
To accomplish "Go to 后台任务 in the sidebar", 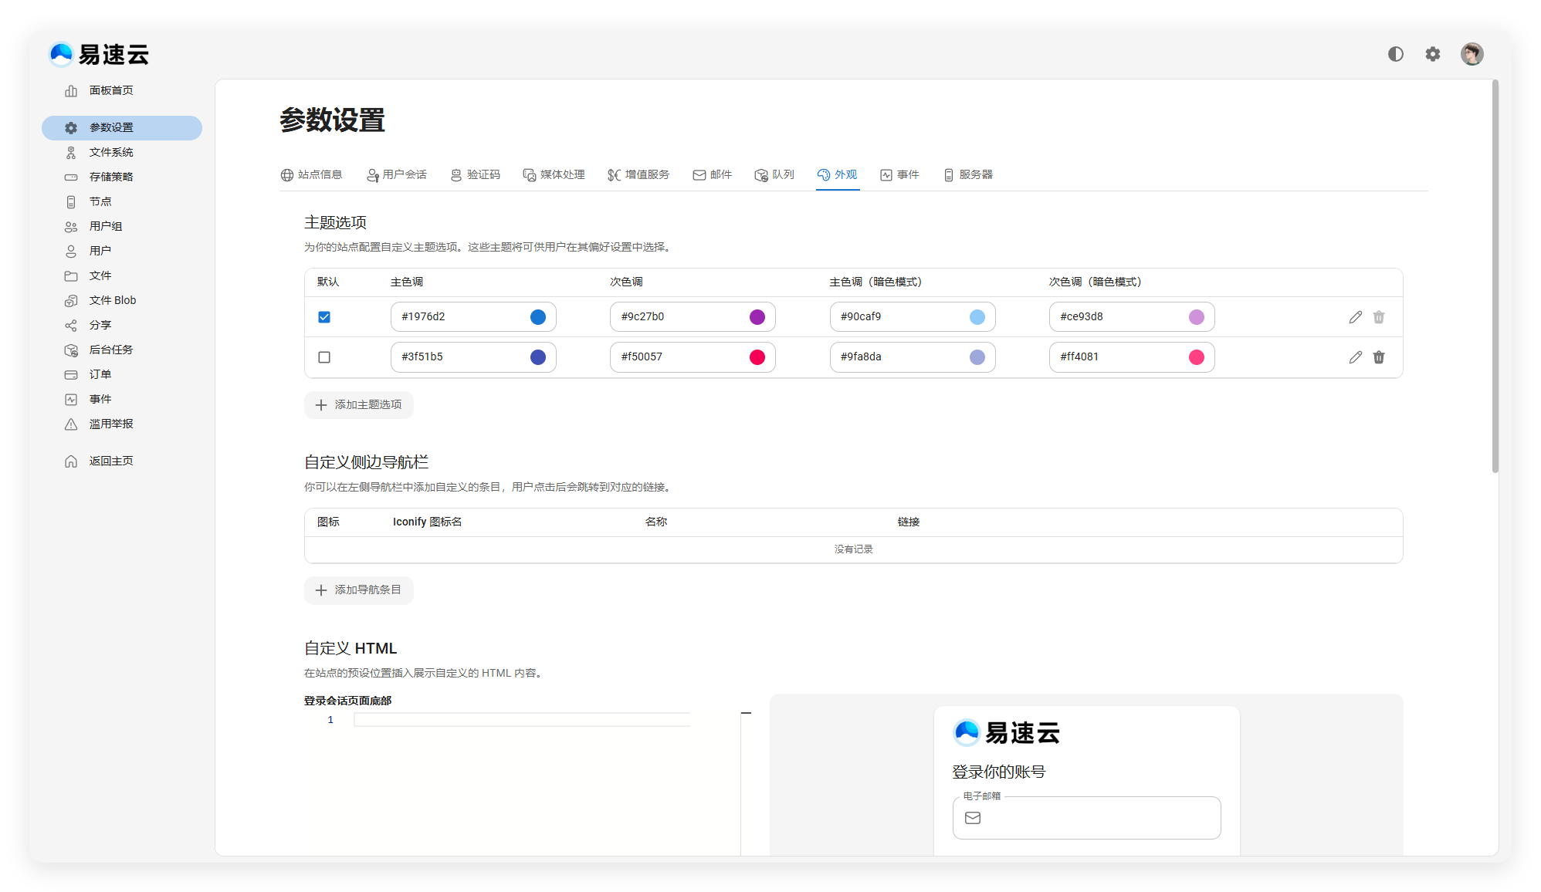I will pyautogui.click(x=111, y=350).
